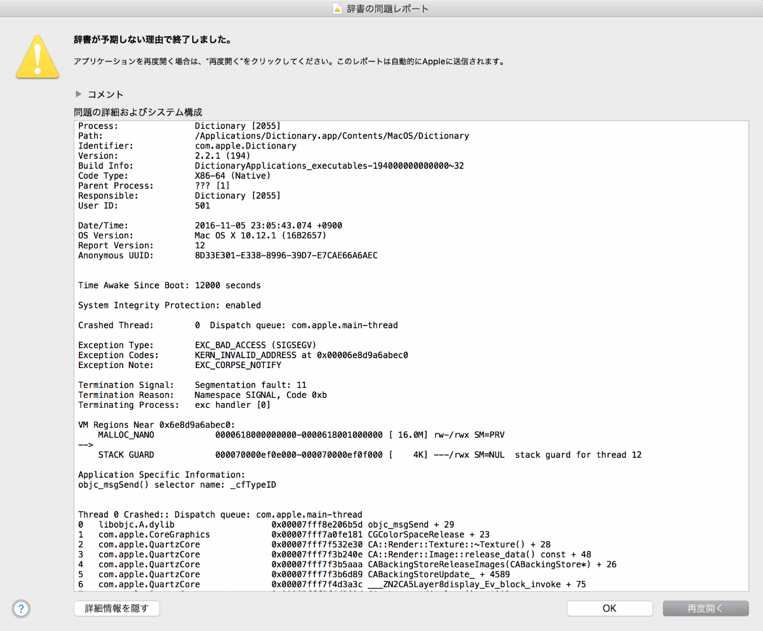Click the MALLOC_NANO region entry
This screenshot has width=763, height=631.
click(x=301, y=435)
